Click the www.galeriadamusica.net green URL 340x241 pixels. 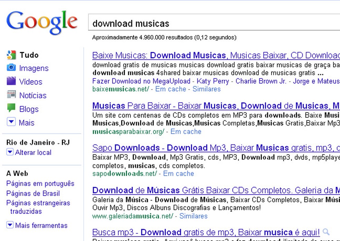click(x=133, y=216)
